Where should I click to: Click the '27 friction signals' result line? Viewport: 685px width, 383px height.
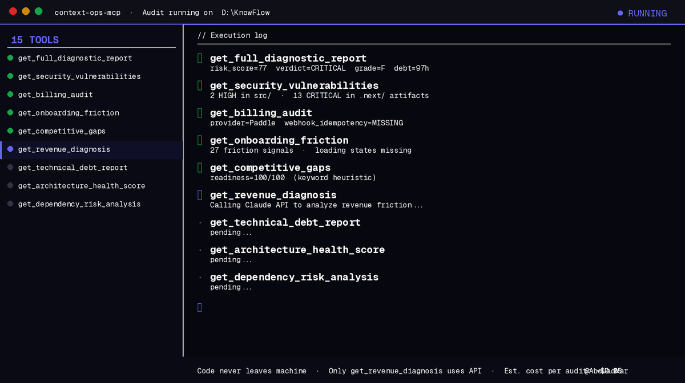(311, 150)
